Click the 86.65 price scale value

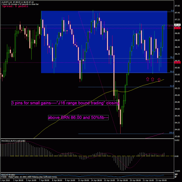click(x=177, y=40)
